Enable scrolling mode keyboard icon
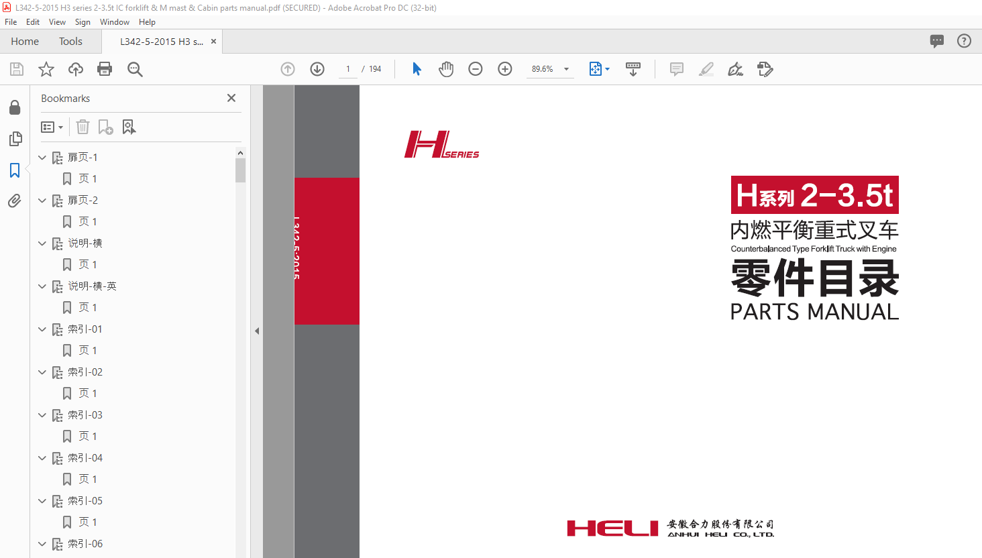 click(x=633, y=69)
